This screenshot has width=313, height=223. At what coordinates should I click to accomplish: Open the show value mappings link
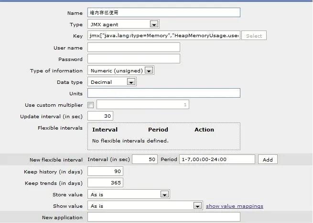point(234,206)
